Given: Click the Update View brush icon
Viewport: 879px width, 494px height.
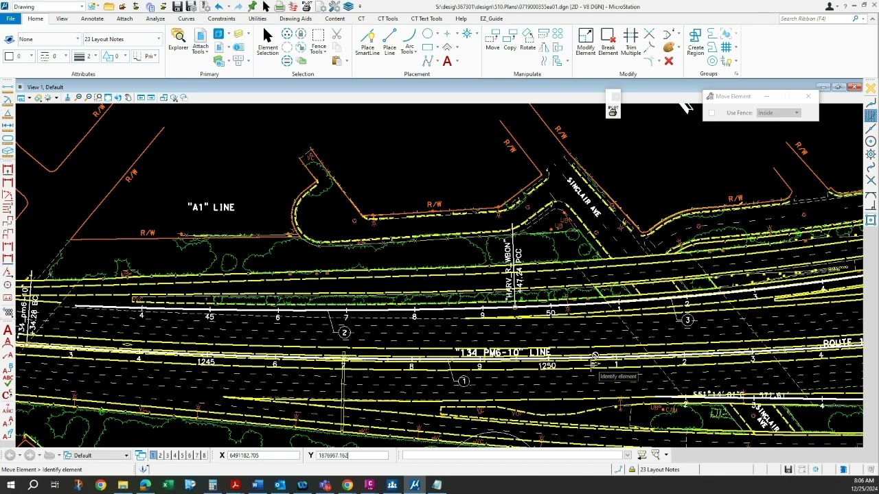Looking at the screenshot, I should 67,97.
